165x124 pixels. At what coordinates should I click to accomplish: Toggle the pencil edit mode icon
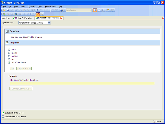click(x=38, y=14)
